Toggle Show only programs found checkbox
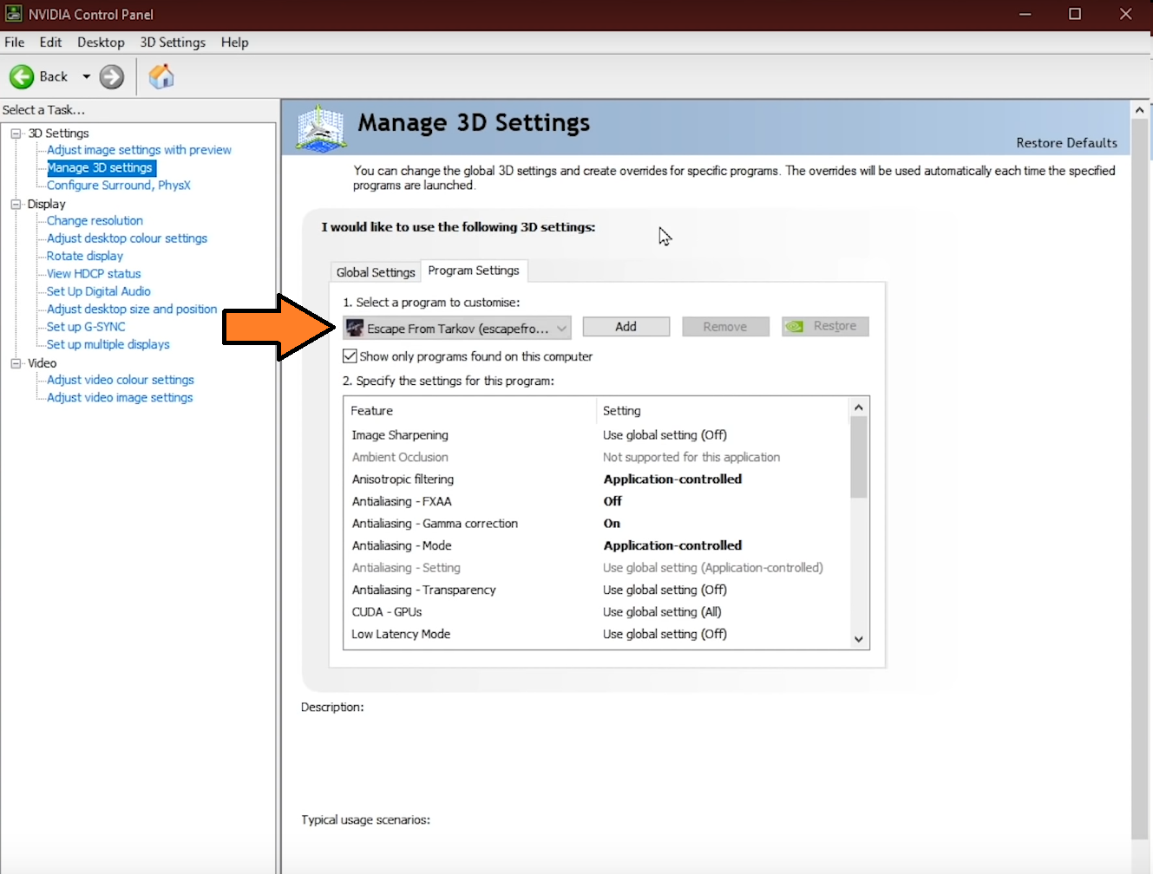The image size is (1153, 874). tap(350, 356)
